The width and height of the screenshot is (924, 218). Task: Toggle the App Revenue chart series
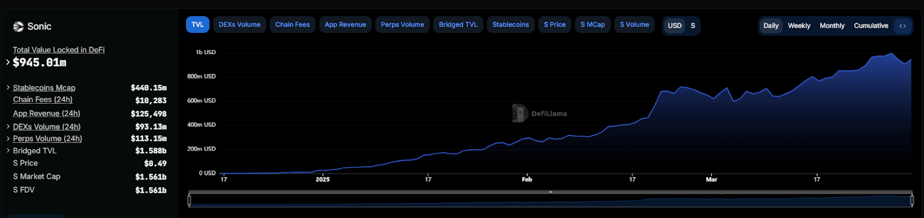(345, 25)
